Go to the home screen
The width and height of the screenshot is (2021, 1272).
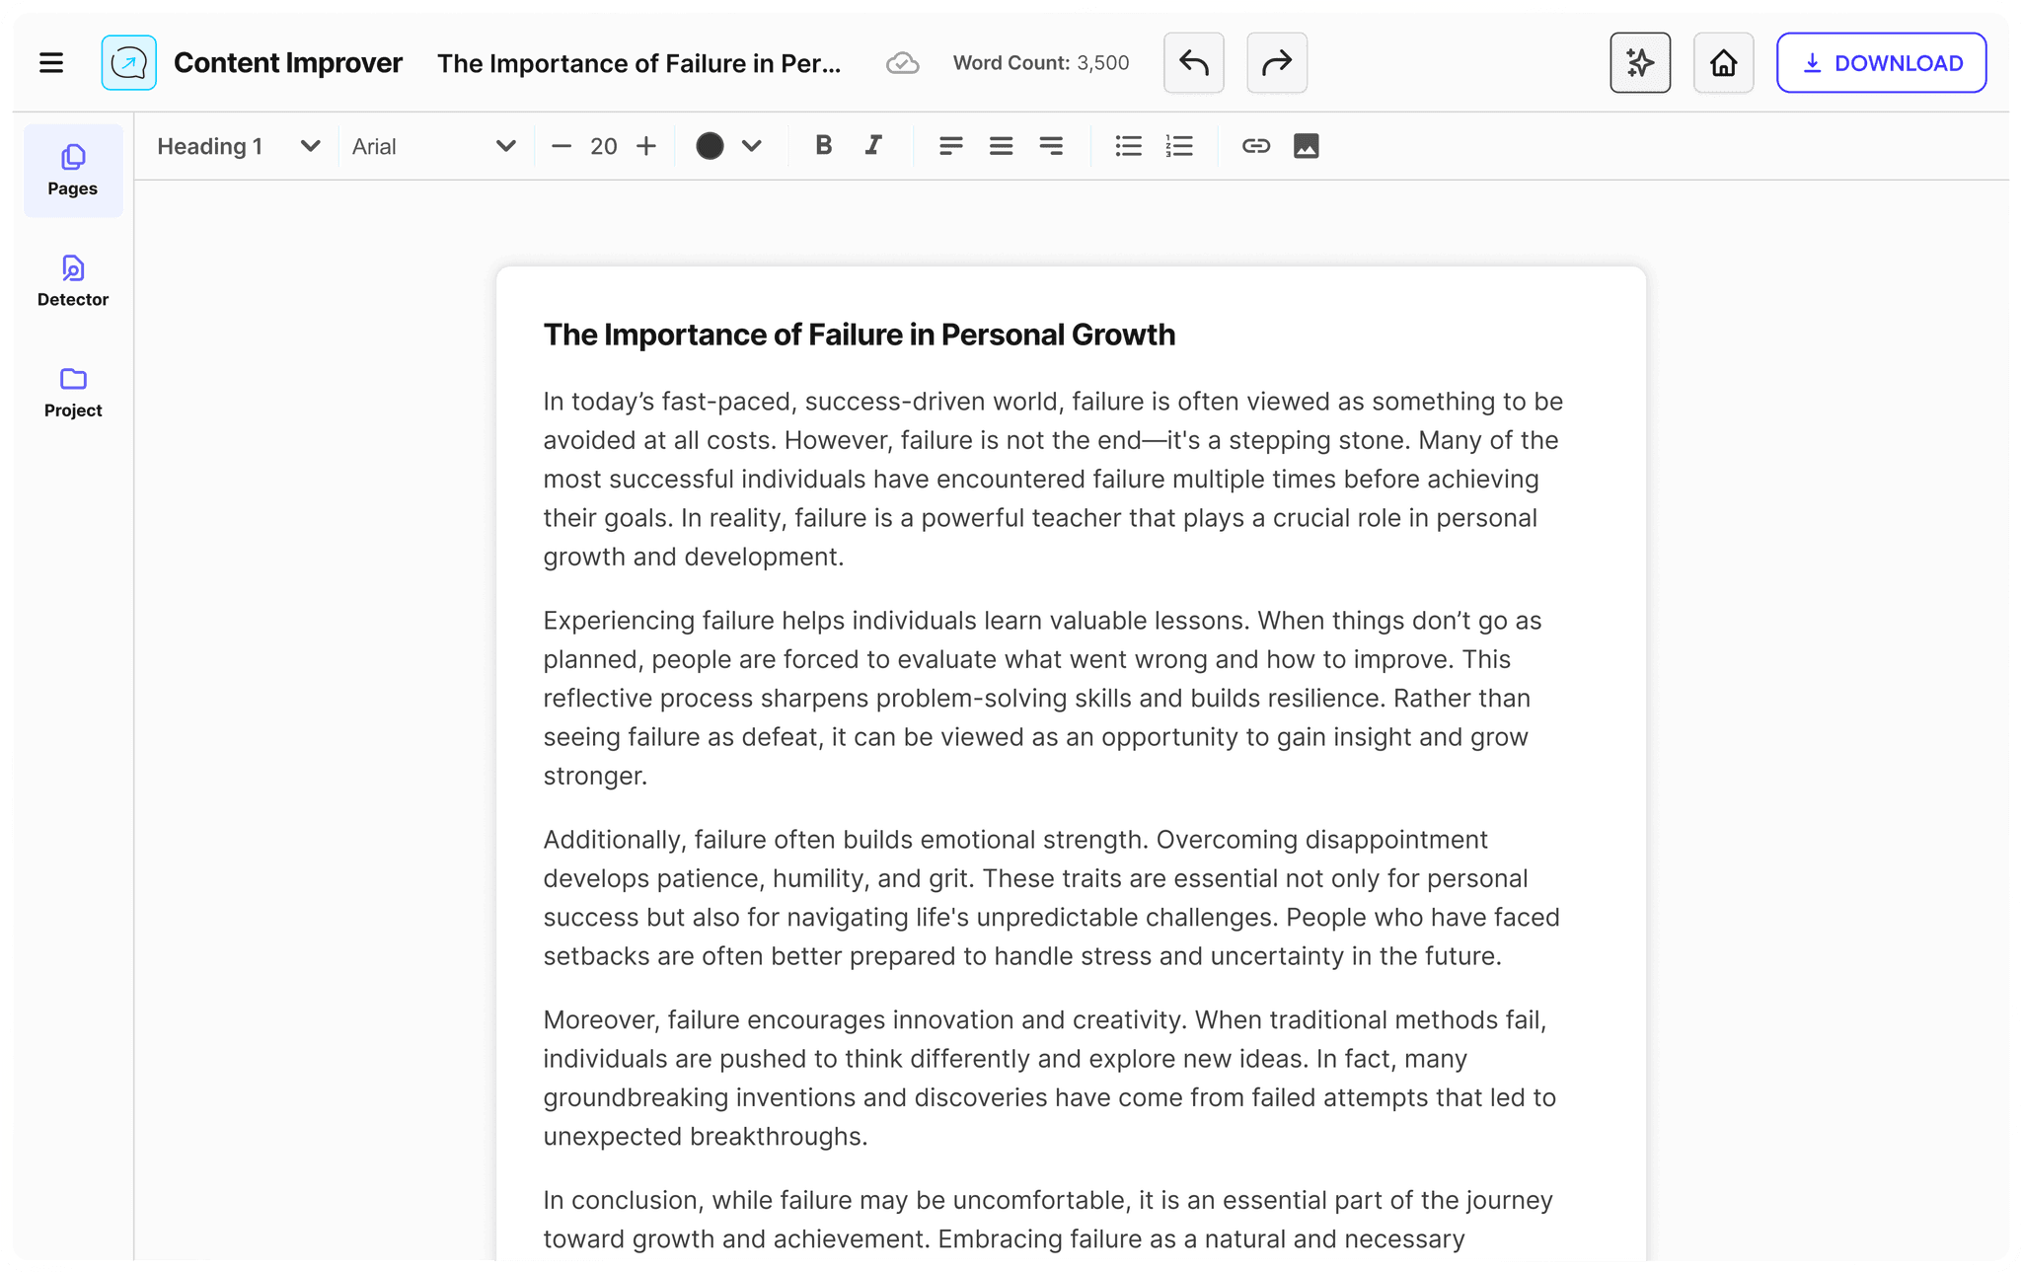[1724, 63]
